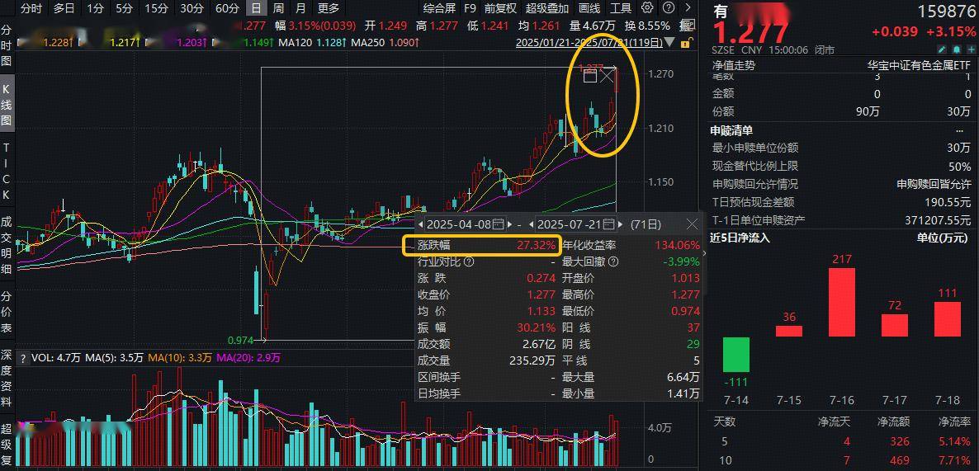Screen dimensions: 979x471
Task: Click help icon next to 最大回撤
Action: point(613,262)
